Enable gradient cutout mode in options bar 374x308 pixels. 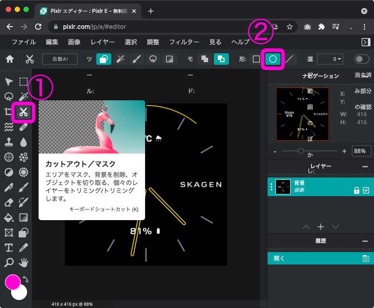pos(169,59)
